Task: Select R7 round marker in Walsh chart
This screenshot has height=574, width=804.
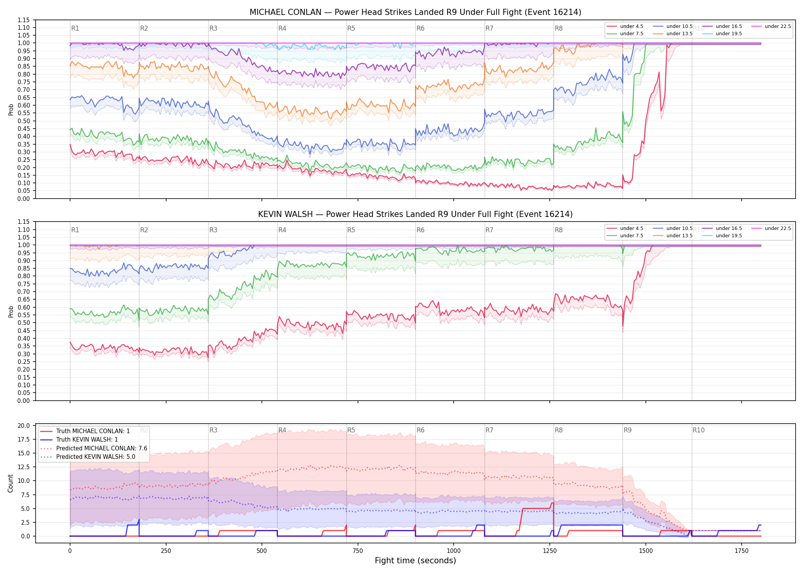Action: (x=489, y=230)
